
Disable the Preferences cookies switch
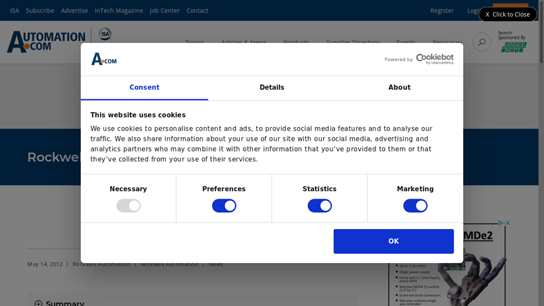[224, 206]
